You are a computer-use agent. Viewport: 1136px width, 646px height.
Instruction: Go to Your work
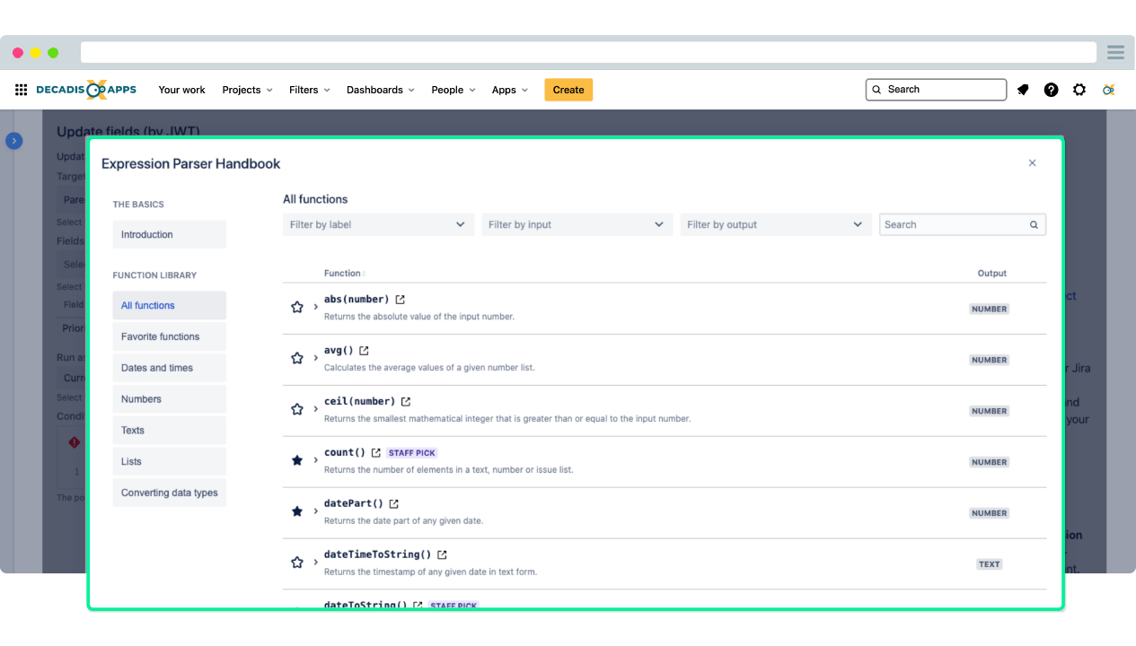pos(181,90)
